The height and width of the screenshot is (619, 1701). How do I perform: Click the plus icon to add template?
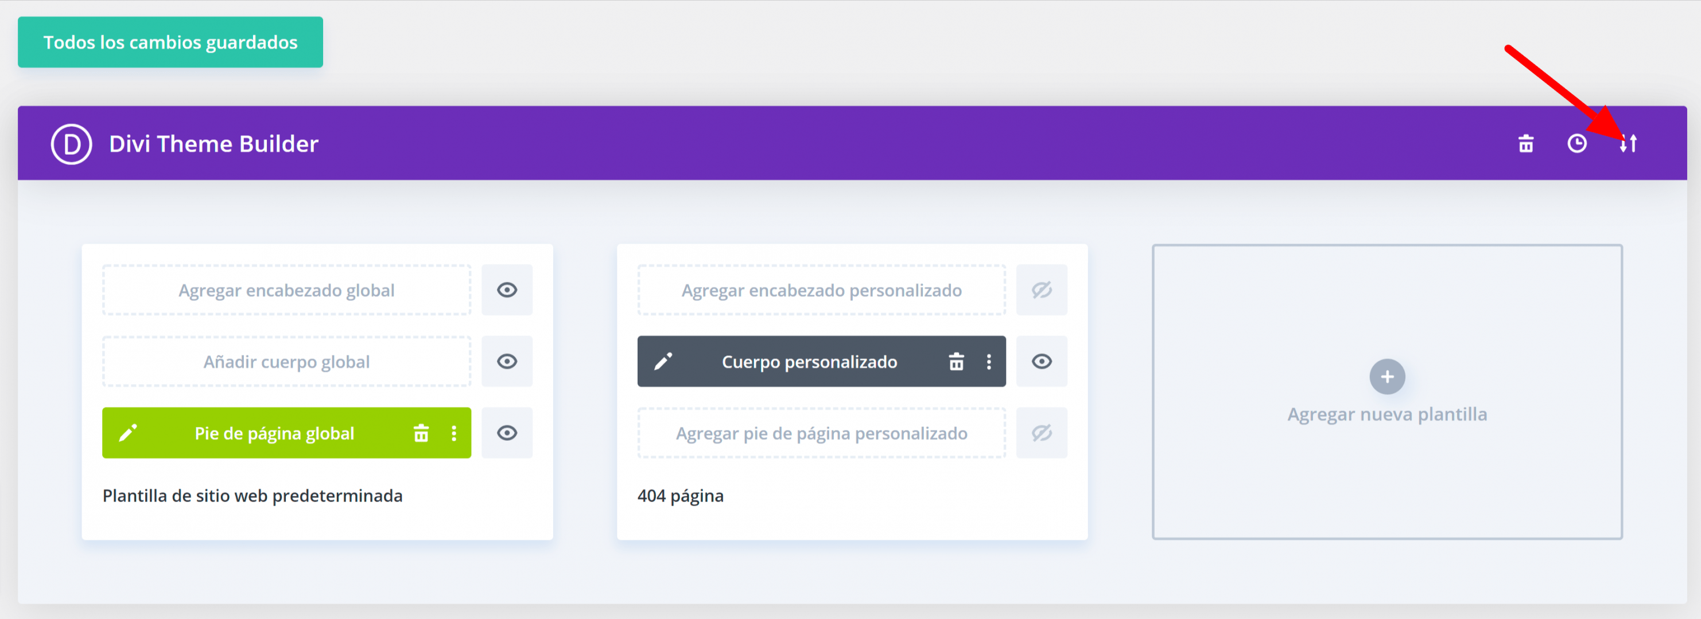[1387, 377]
